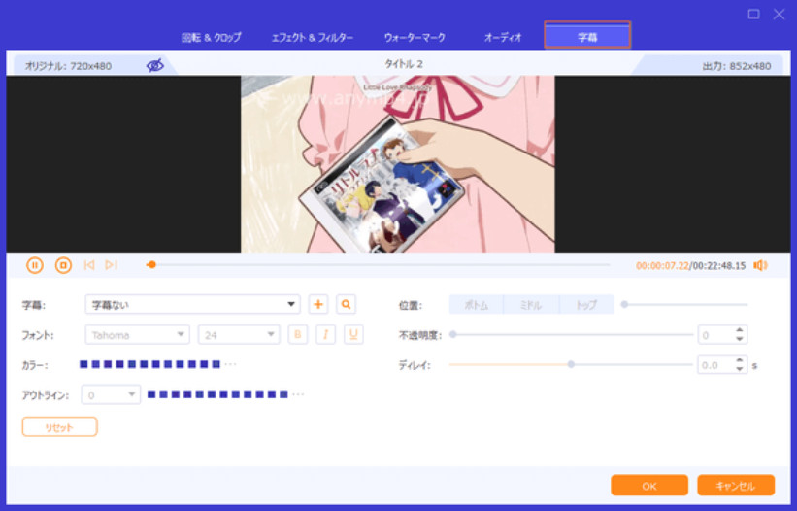Toggle underline subtitle text
This screenshot has width=797, height=511.
tap(353, 334)
